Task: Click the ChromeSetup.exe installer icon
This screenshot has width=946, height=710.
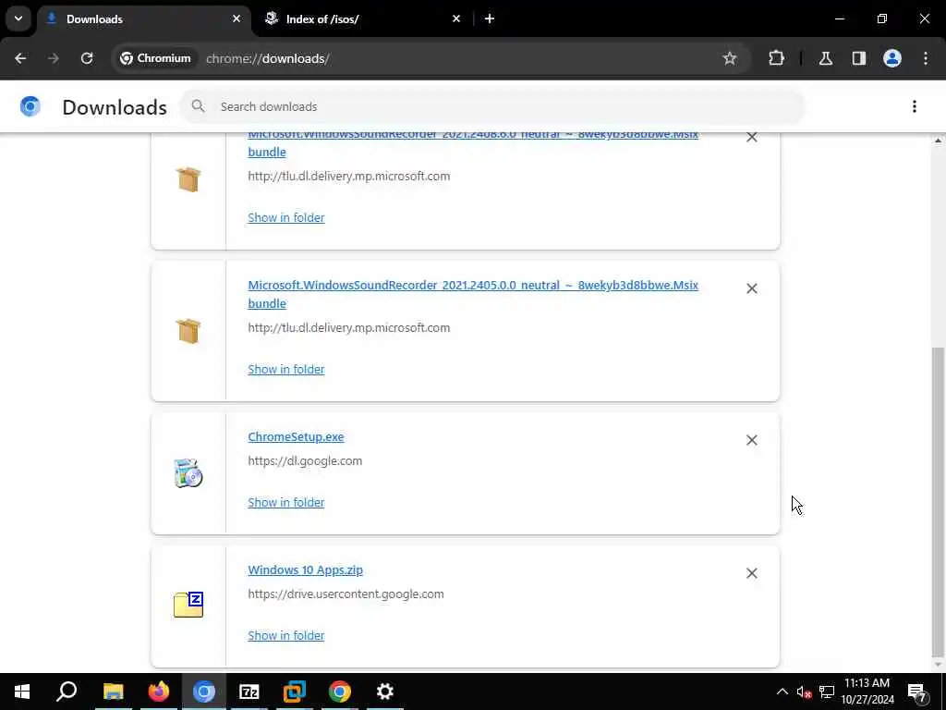Action: point(188,473)
